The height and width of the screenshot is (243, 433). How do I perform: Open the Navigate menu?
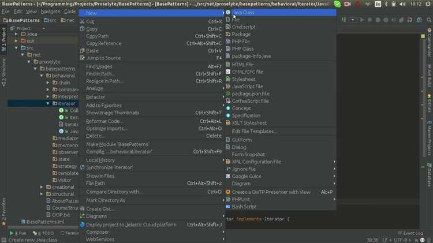coord(51,12)
